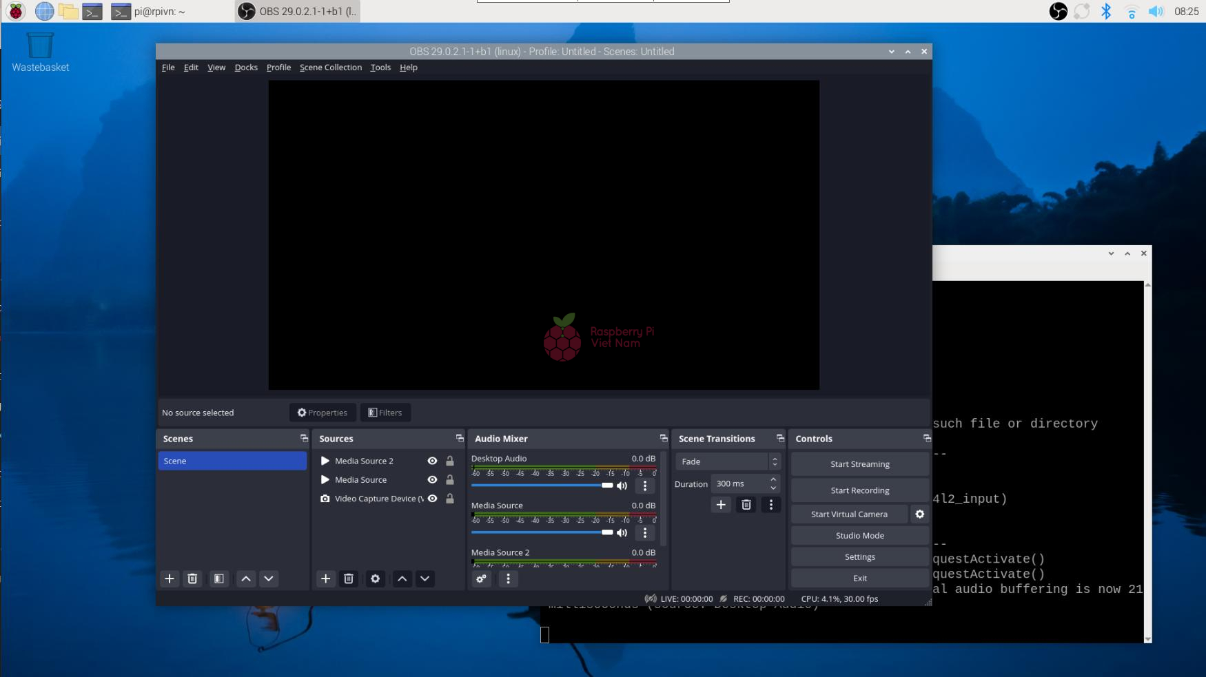
Task: Open source properties gear in Sources toolbar
Action: [x=375, y=579]
